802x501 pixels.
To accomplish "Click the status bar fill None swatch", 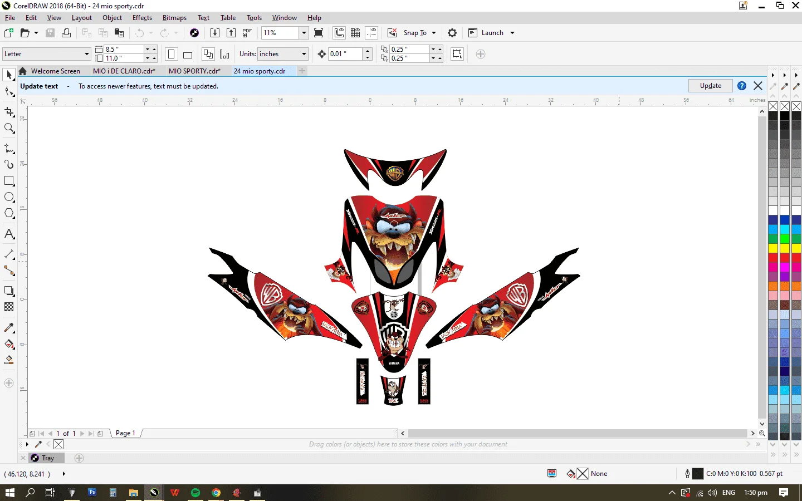I will 583,474.
